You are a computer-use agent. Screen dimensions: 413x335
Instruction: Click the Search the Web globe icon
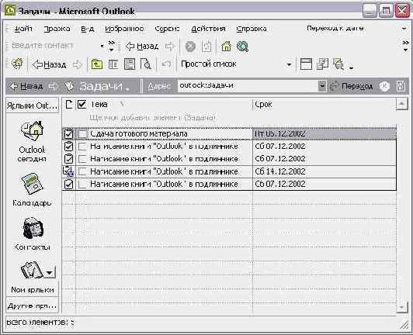242,47
